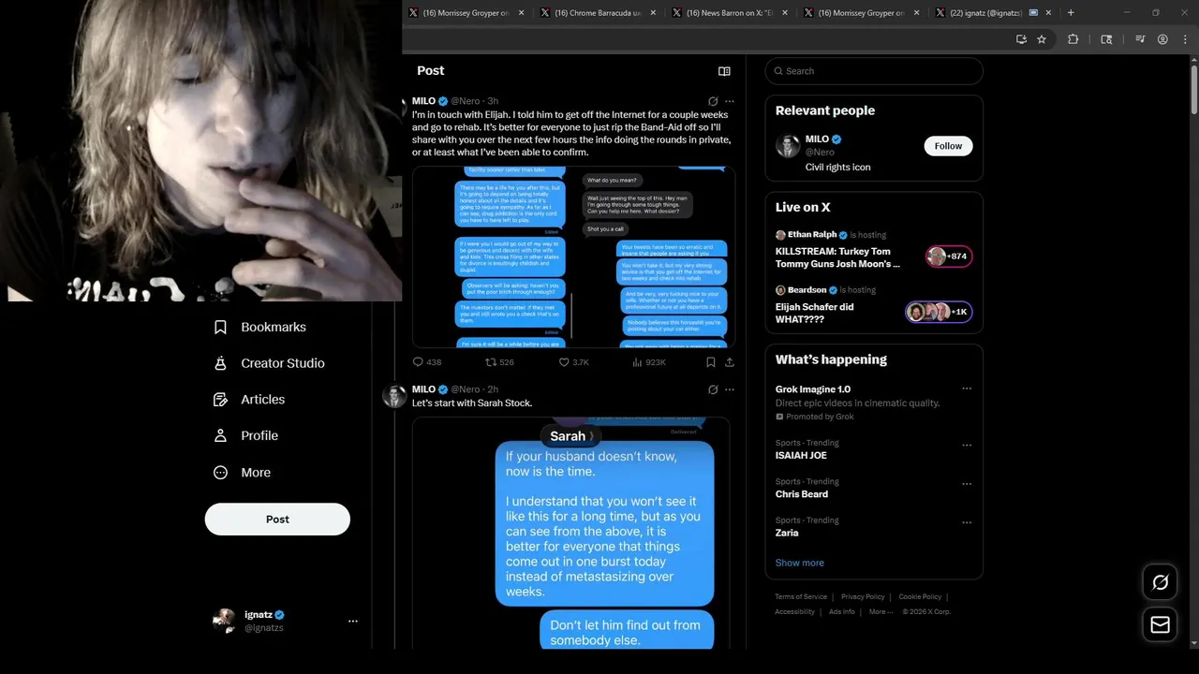Expand the footer More menu

click(x=881, y=612)
